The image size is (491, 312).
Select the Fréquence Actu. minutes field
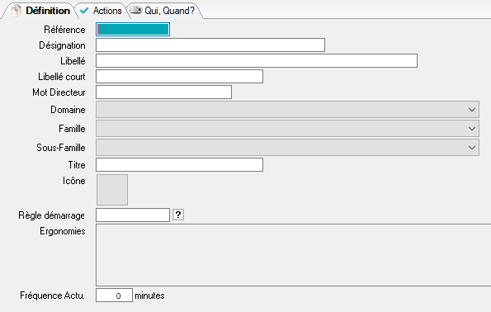click(x=115, y=295)
